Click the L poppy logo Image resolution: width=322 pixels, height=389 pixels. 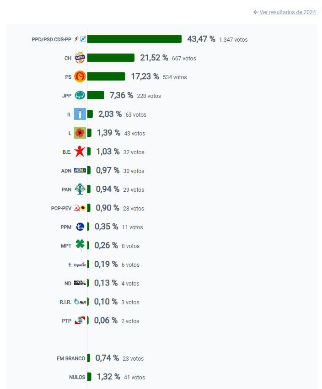[x=80, y=133]
